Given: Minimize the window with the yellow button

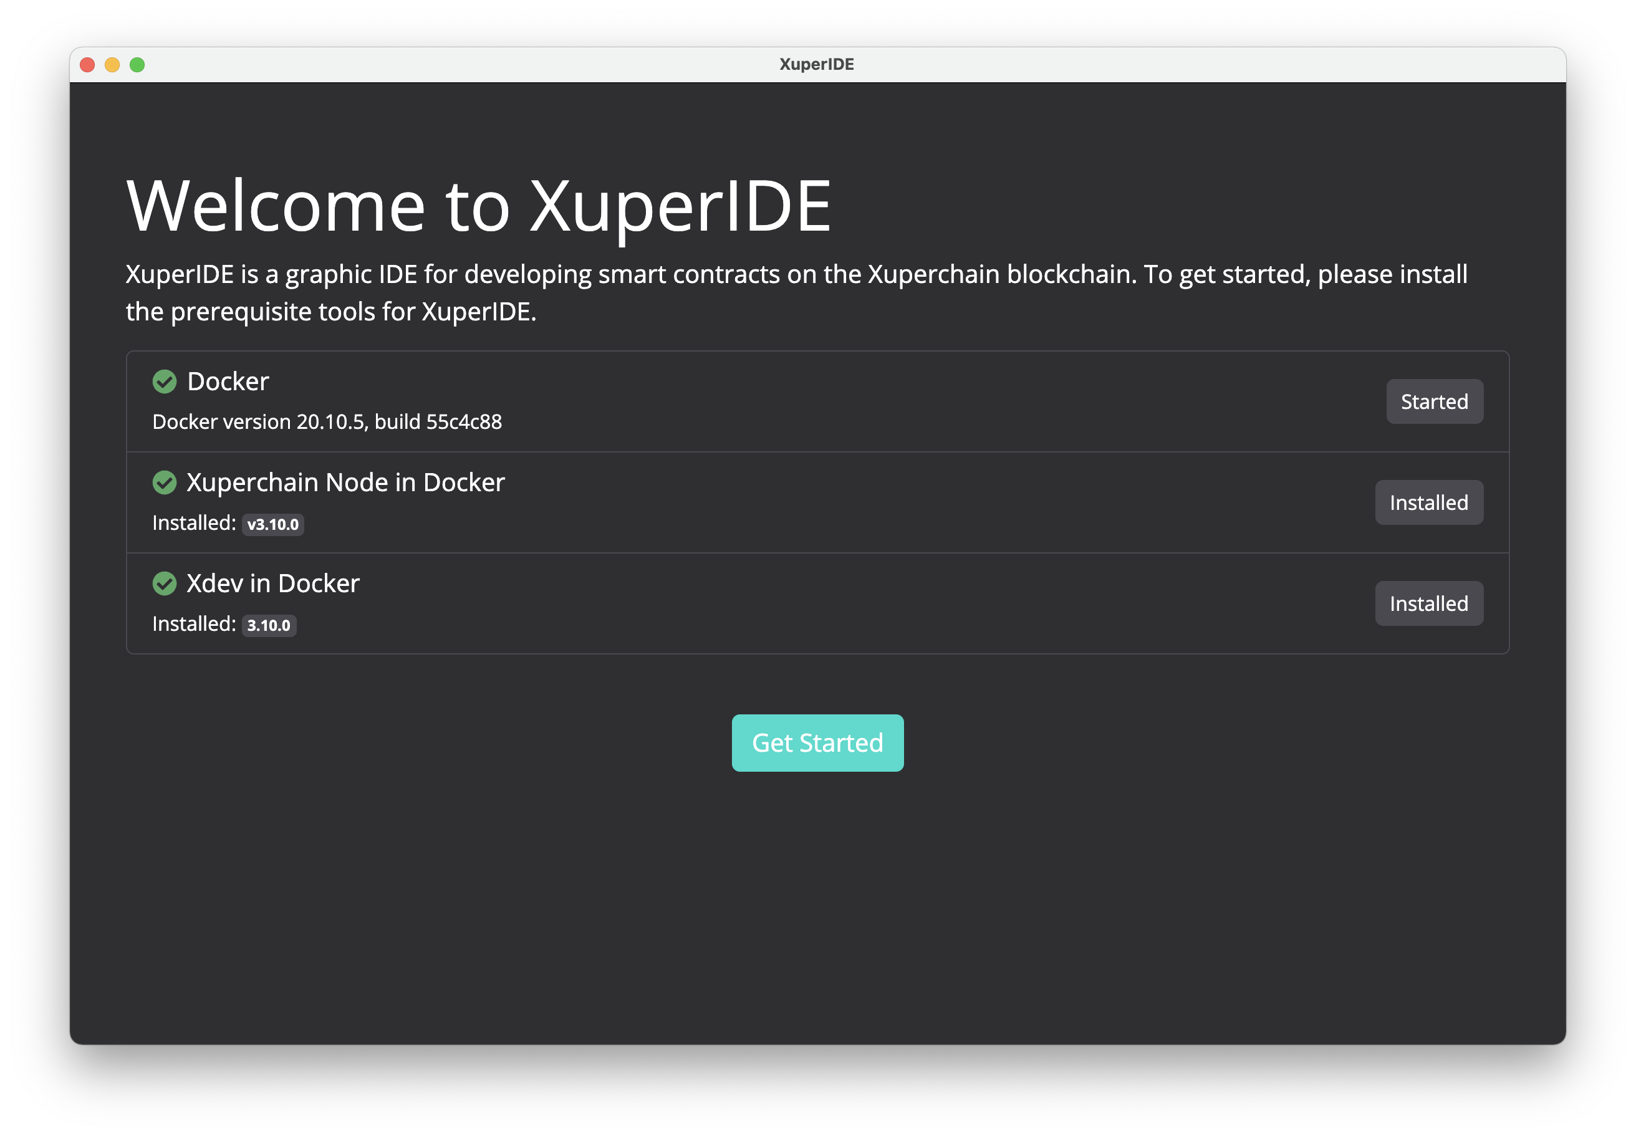Looking at the screenshot, I should coord(113,65).
